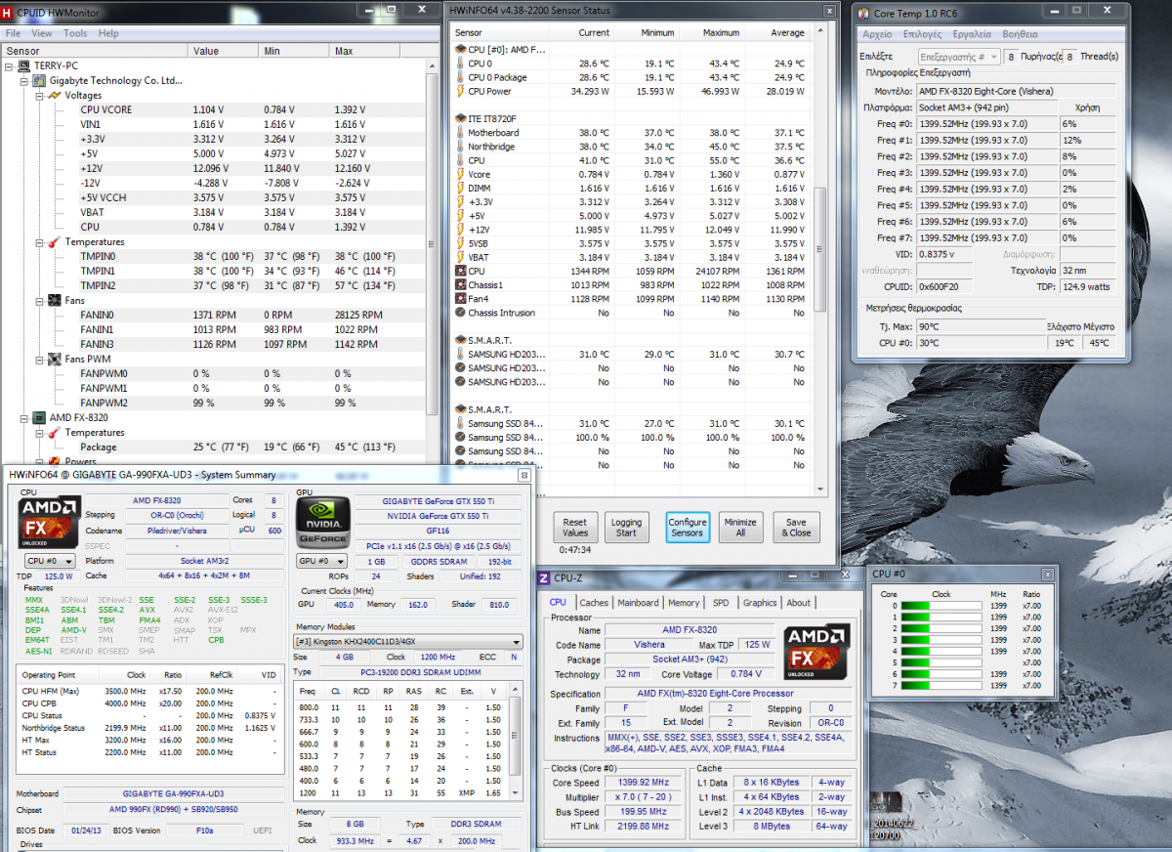Image resolution: width=1172 pixels, height=852 pixels.
Task: Click the Chassis1 fan icon in Sensor Status
Action: [x=460, y=285]
